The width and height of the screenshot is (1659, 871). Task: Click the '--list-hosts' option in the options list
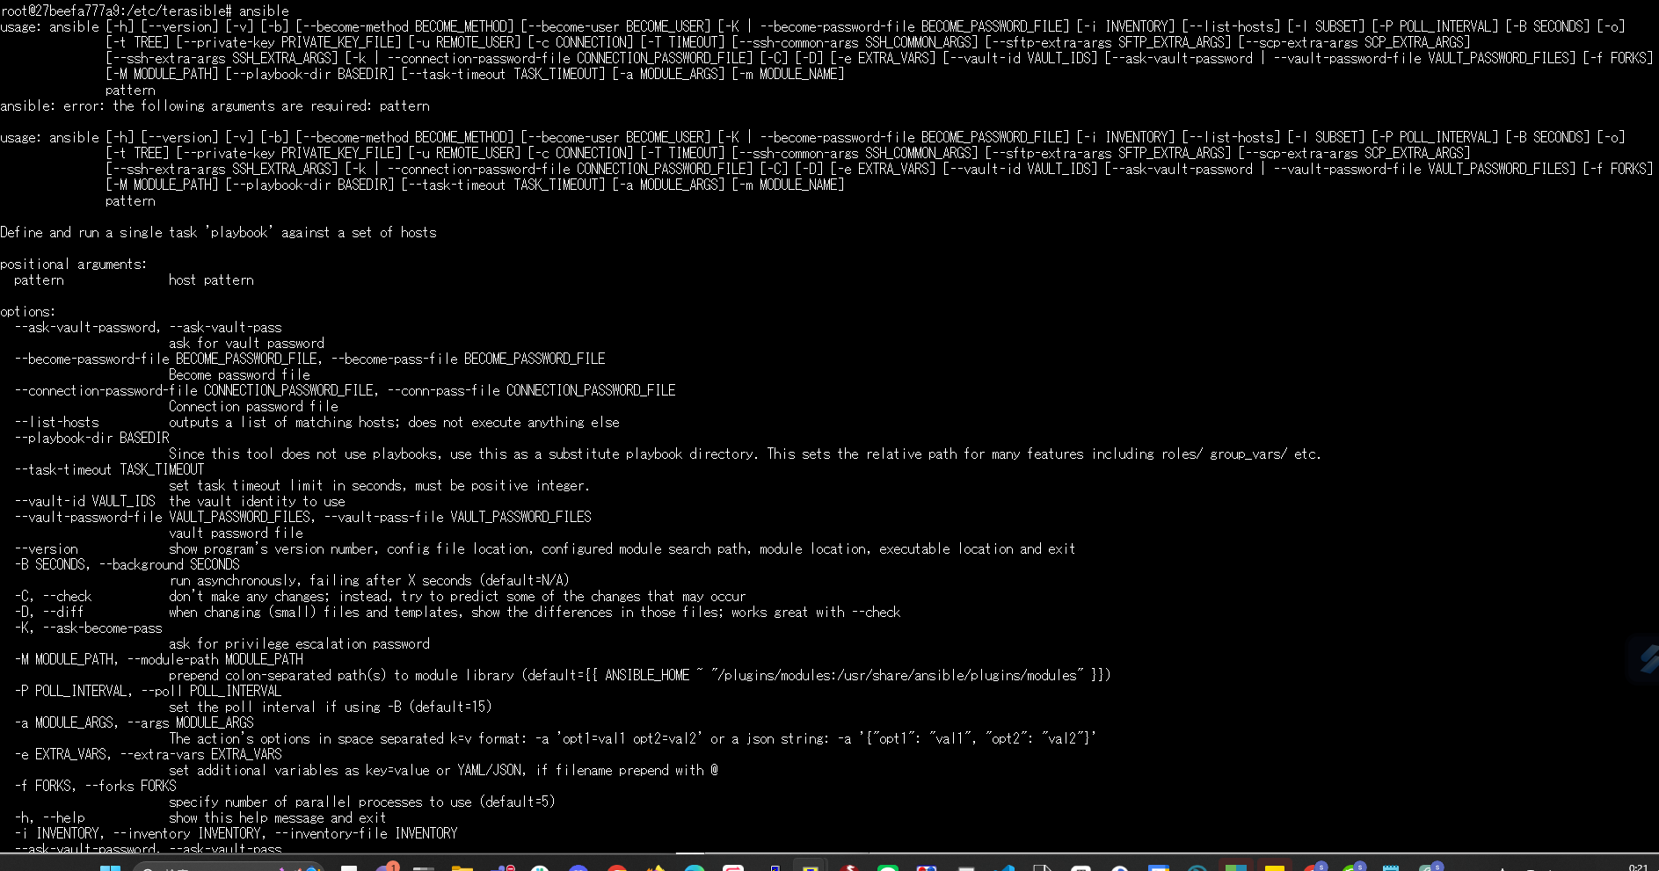click(x=56, y=422)
